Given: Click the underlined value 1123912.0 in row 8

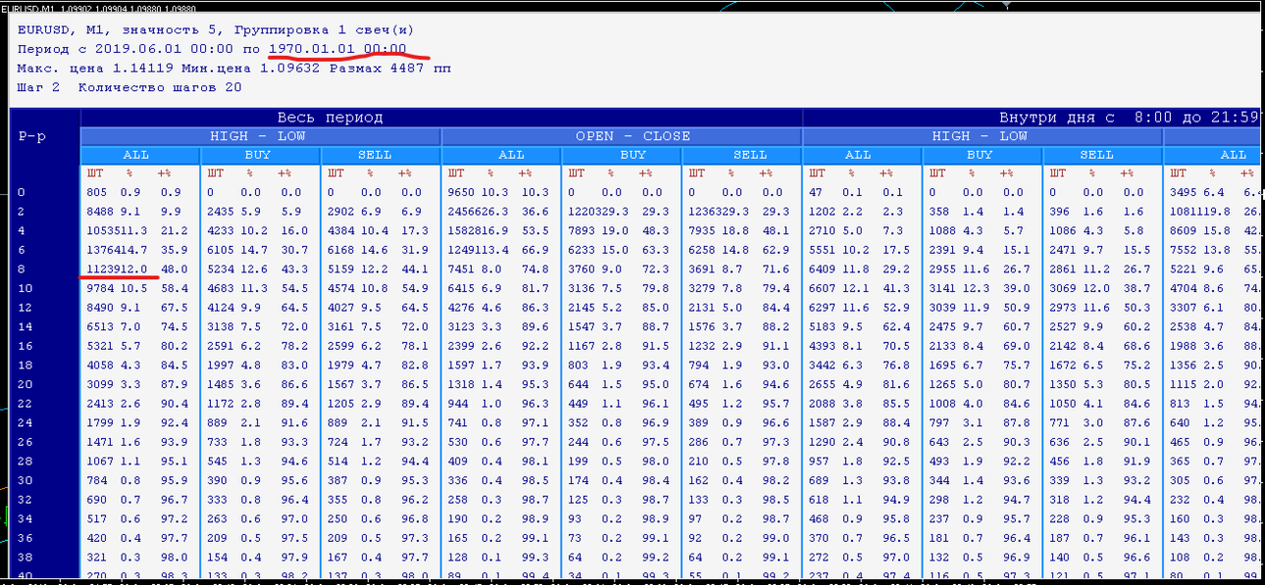Looking at the screenshot, I should (x=117, y=269).
